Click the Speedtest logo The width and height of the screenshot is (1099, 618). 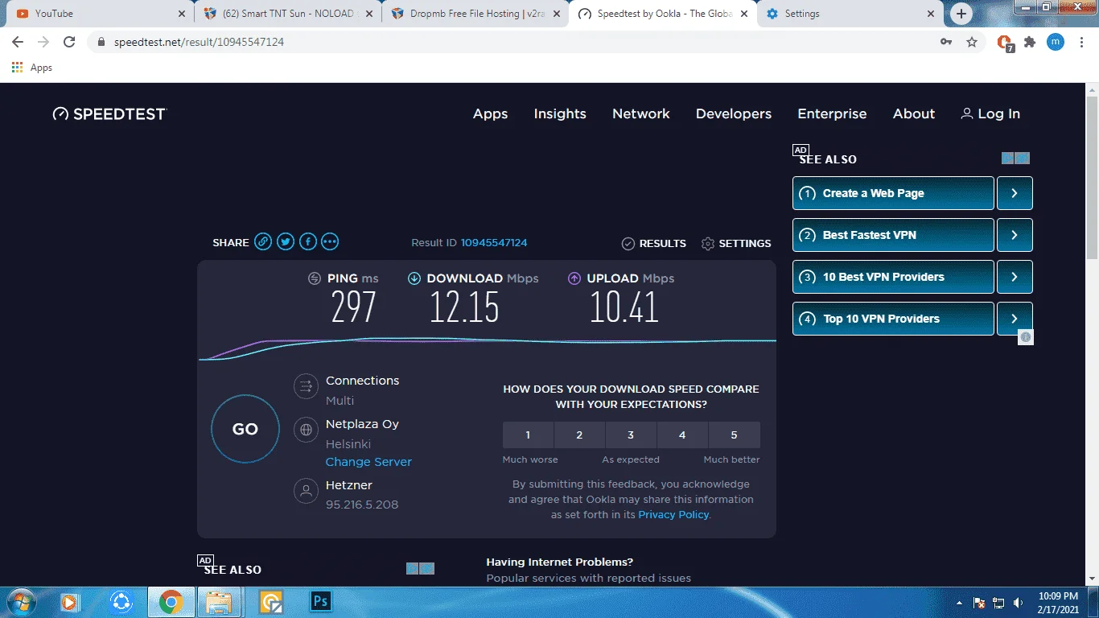click(109, 113)
